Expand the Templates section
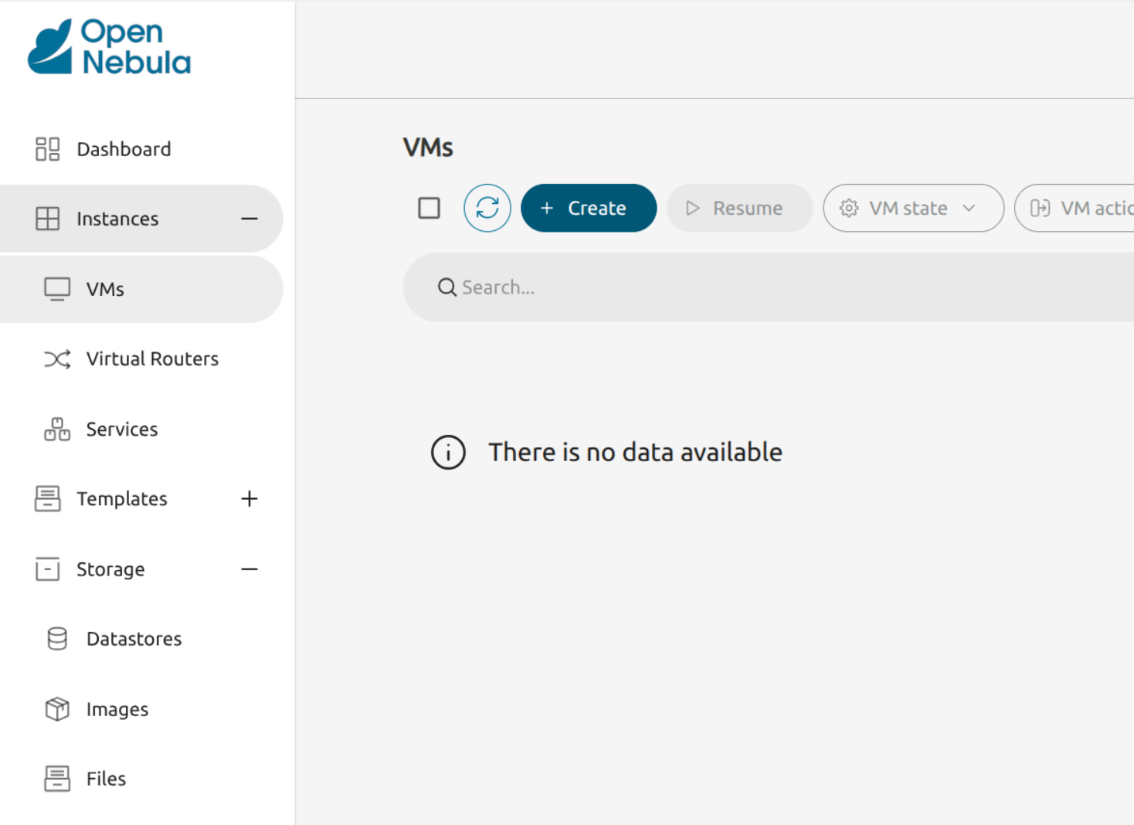 point(249,499)
